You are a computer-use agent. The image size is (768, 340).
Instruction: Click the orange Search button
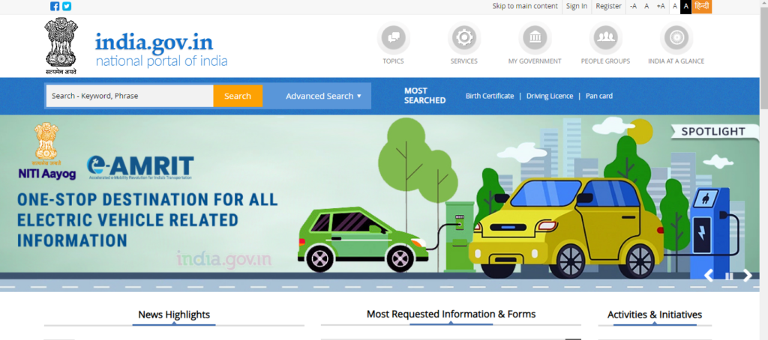tap(238, 96)
